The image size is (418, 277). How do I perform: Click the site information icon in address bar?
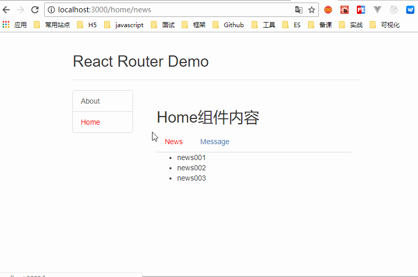[x=51, y=10]
